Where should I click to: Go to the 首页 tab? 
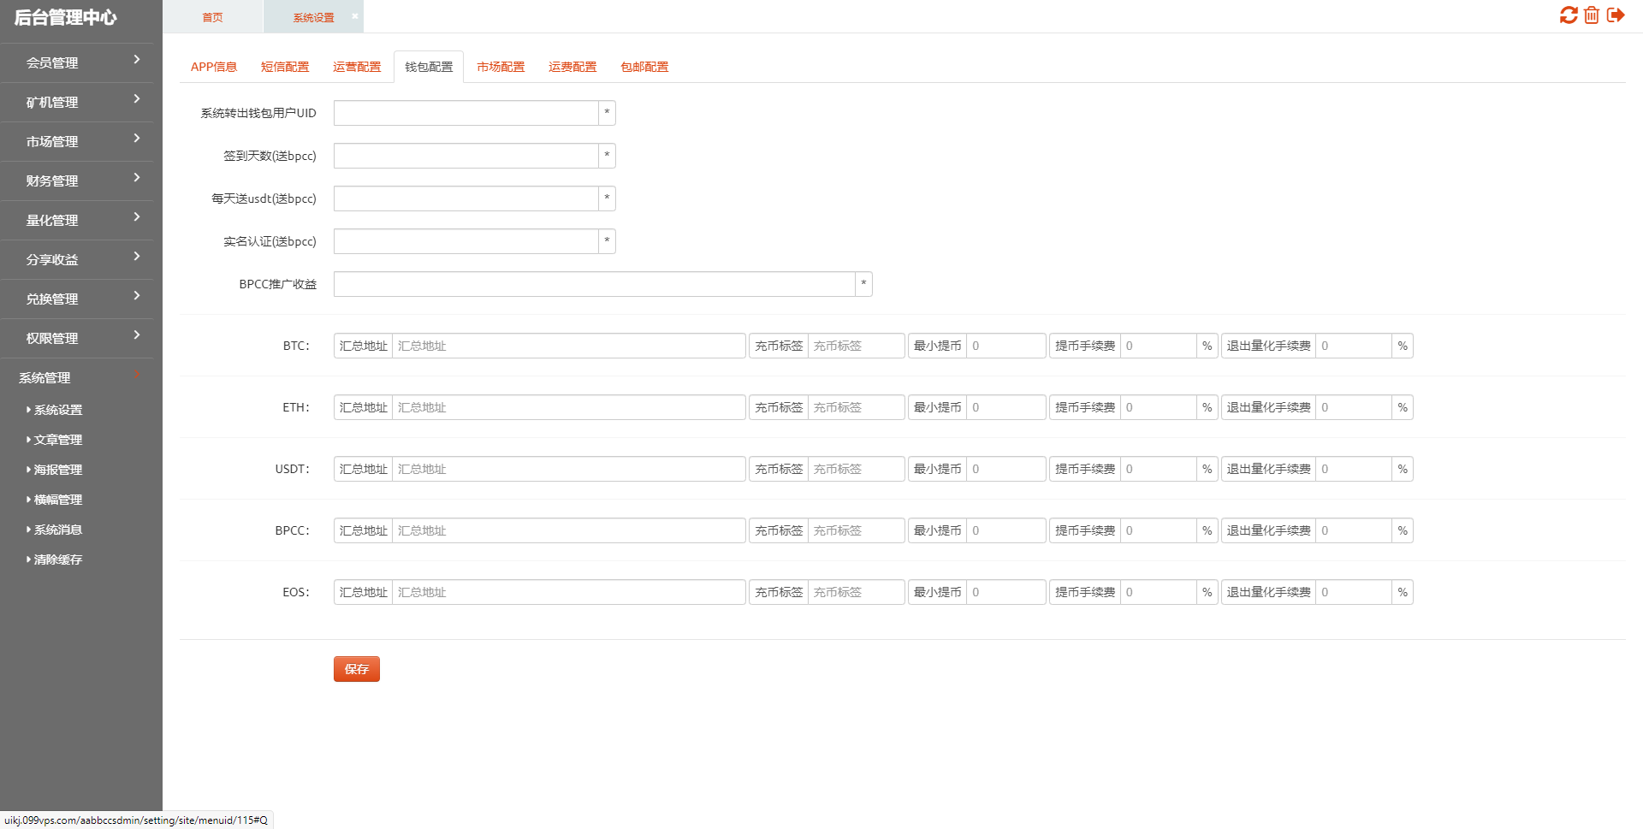212,17
